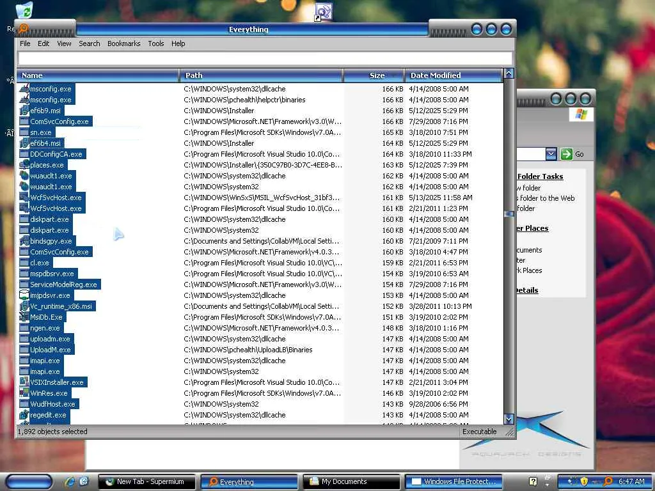Screen dimensions: 655x491
Task: Click Everything magnifier icon in title bar
Action: click(x=24, y=29)
